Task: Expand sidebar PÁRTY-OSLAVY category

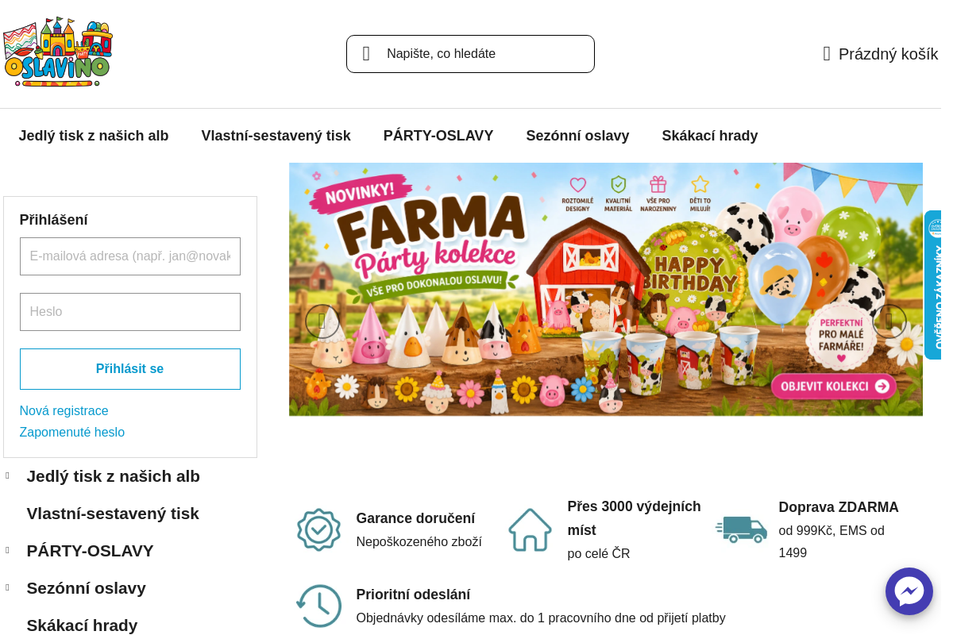Action: pyautogui.click(x=7, y=550)
